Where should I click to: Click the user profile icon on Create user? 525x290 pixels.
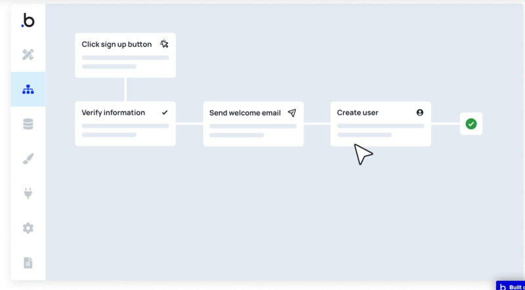(x=420, y=113)
